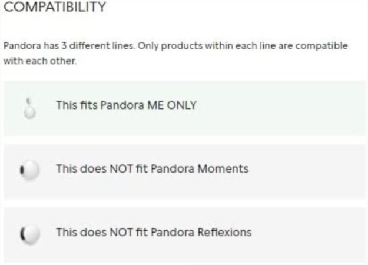368x265 pixels.
Task: Click the word 'NOT' in Moments row
Action: click(x=121, y=168)
